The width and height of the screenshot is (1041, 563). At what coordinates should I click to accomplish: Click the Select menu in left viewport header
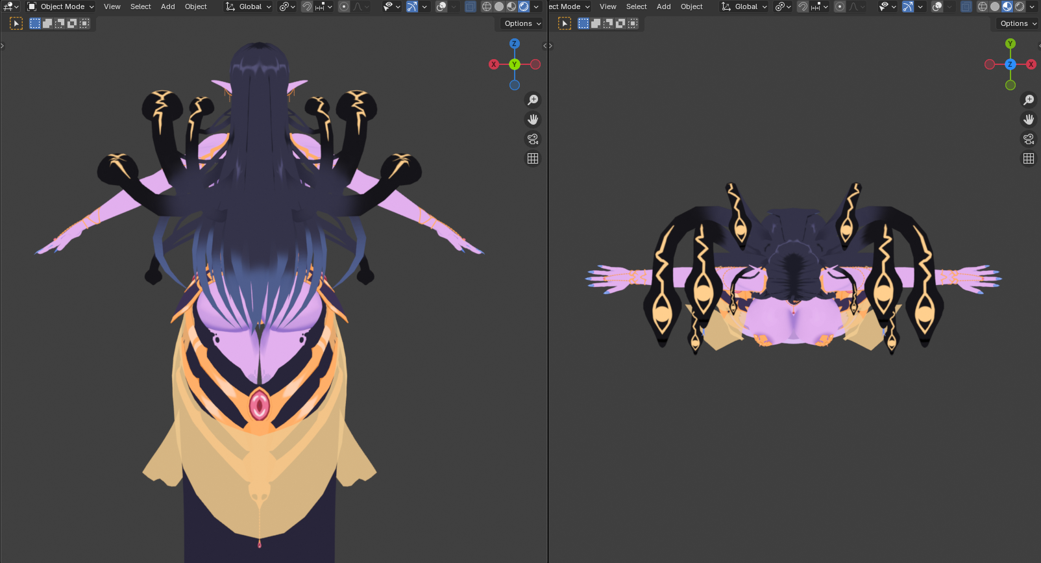pyautogui.click(x=140, y=6)
